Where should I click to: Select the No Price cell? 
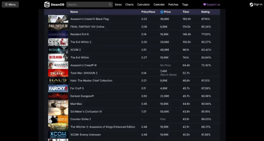165,65
